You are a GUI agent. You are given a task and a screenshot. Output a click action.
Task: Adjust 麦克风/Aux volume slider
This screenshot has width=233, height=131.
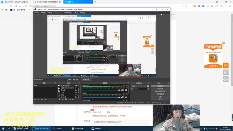pyautogui.click(x=101, y=90)
